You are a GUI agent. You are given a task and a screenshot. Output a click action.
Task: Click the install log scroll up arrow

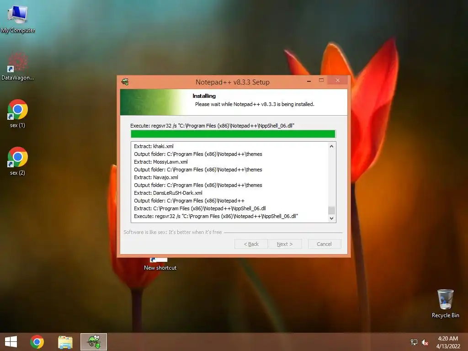(331, 146)
